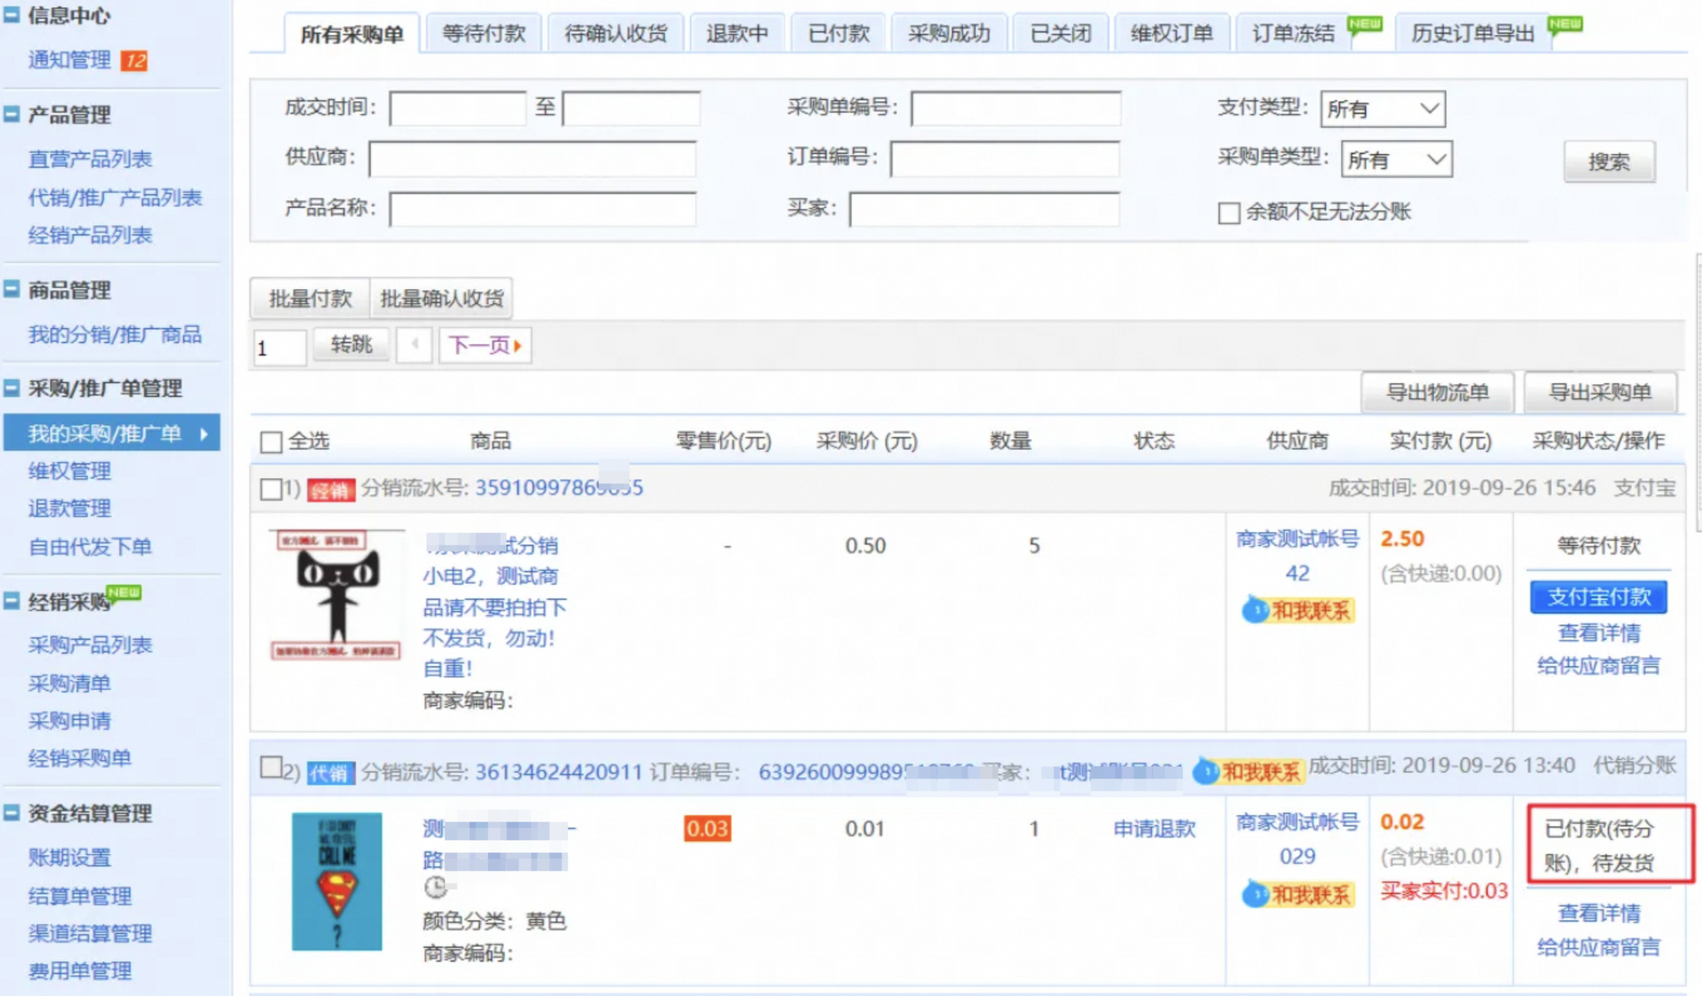Open 商家测试帐号42 supplier link
1702x996 pixels.
pyautogui.click(x=1298, y=556)
